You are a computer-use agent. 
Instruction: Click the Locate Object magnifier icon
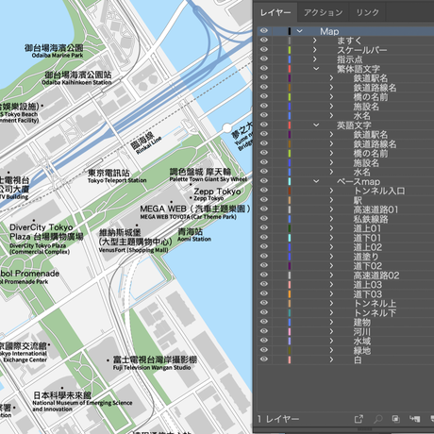click(377, 419)
